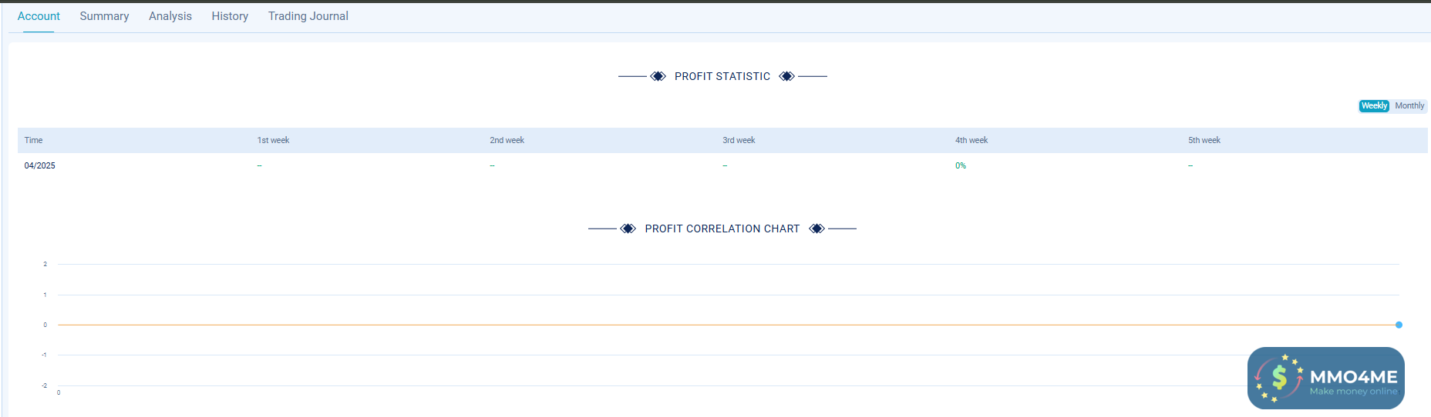The image size is (1431, 417).
Task: Click the 1st week column header
Action: click(273, 140)
